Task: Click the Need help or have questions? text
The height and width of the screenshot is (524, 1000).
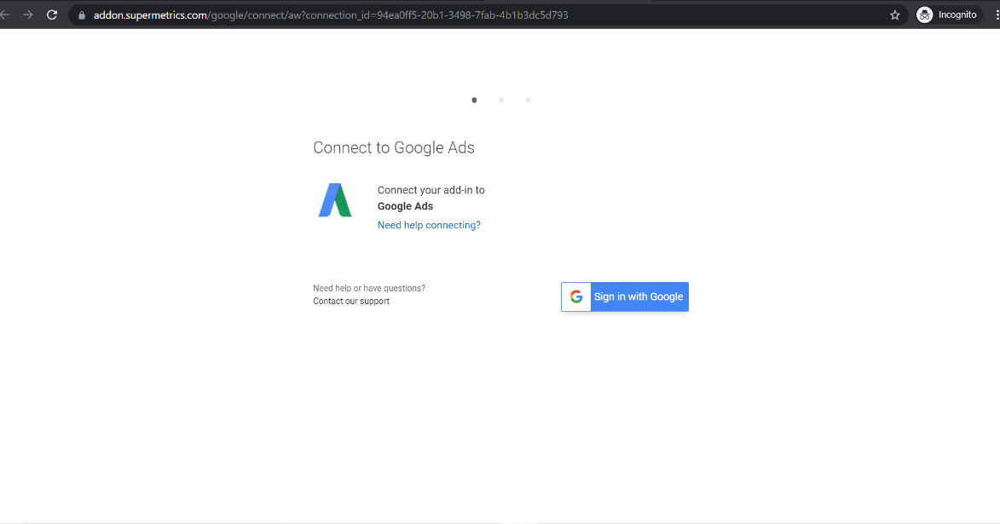Action: point(368,288)
